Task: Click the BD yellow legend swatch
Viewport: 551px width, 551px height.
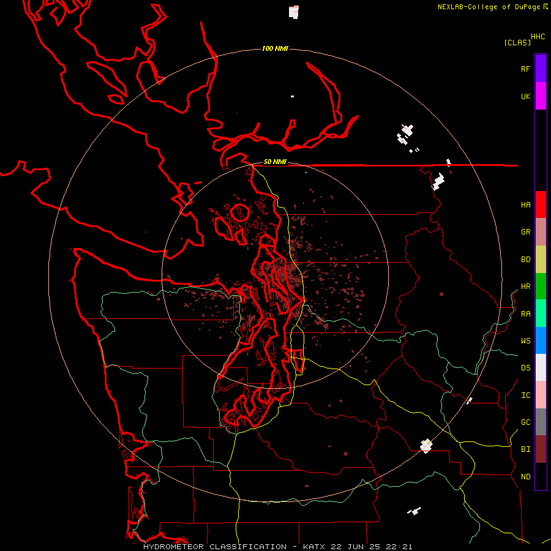Action: coord(541,260)
